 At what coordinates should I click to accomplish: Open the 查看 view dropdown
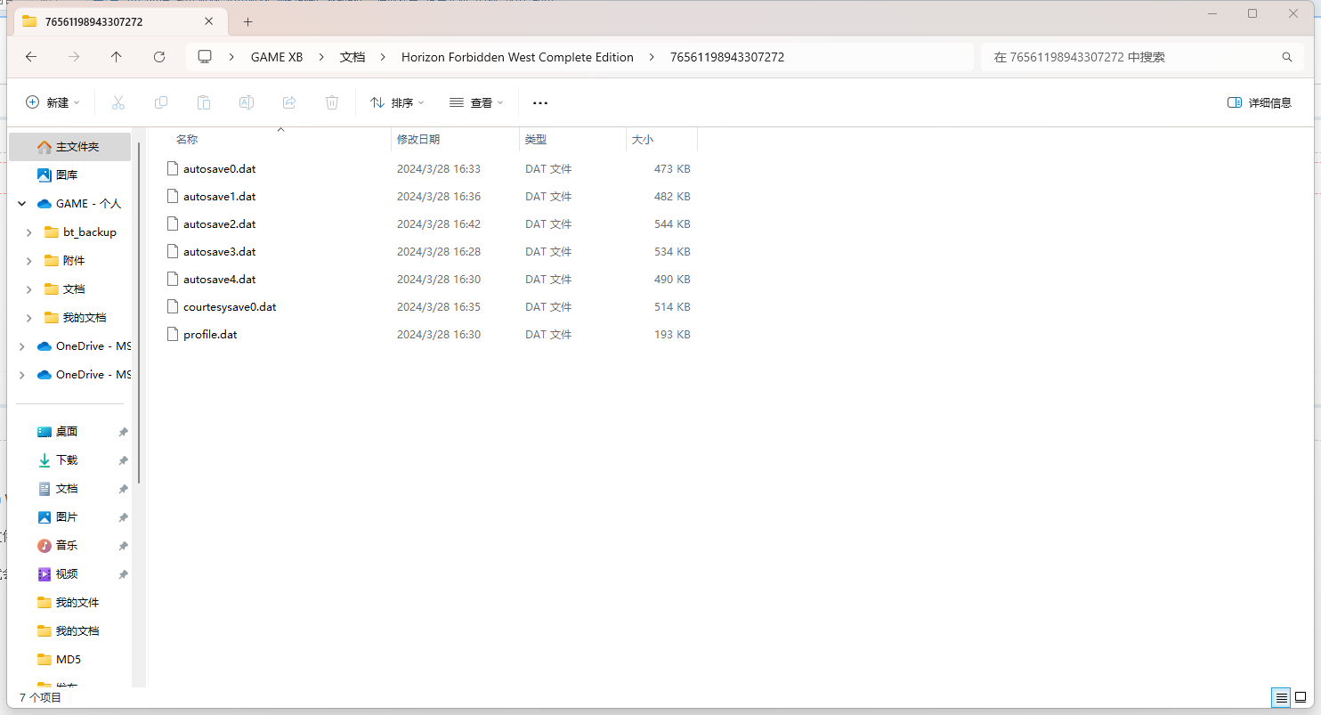tap(476, 102)
